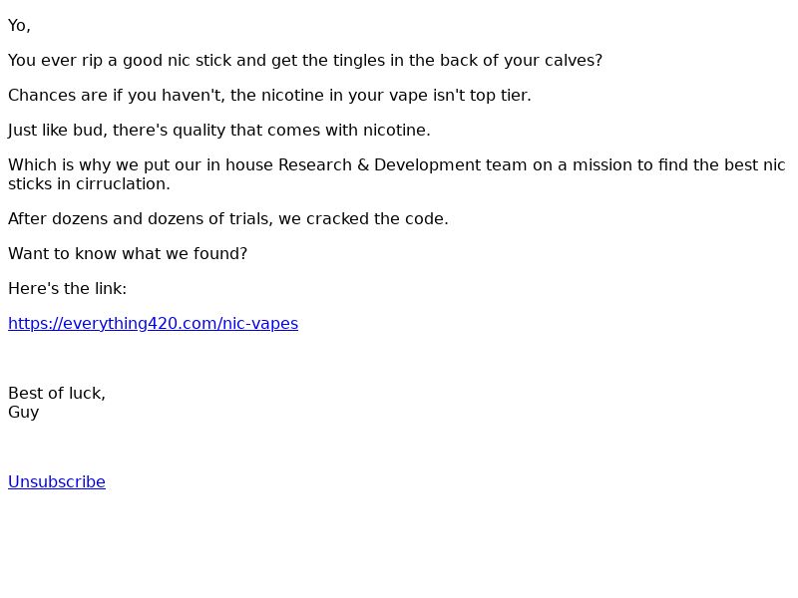Image resolution: width=798 pixels, height=598 pixels.
Task: Click the word 'calves?' in the second line
Action: pos(574,61)
